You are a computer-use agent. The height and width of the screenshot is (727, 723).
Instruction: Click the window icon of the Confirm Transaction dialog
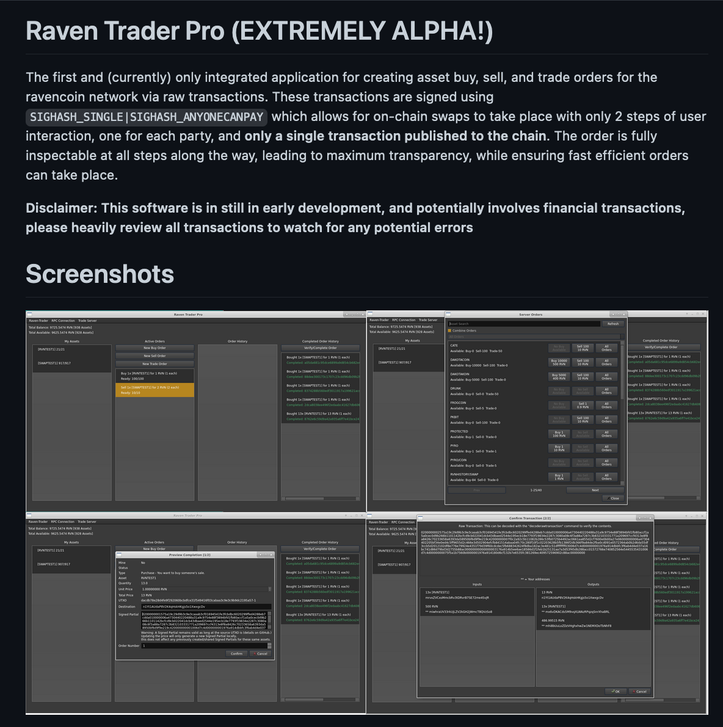pyautogui.click(x=420, y=518)
